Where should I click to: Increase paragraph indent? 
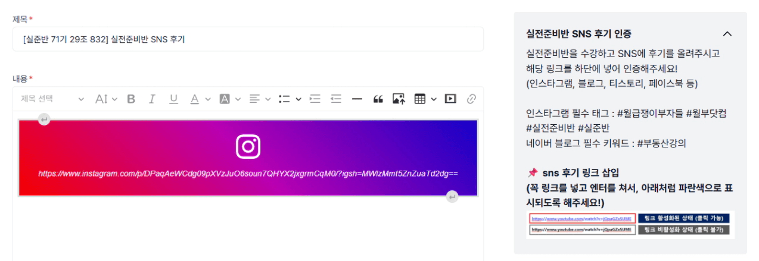[x=315, y=99]
